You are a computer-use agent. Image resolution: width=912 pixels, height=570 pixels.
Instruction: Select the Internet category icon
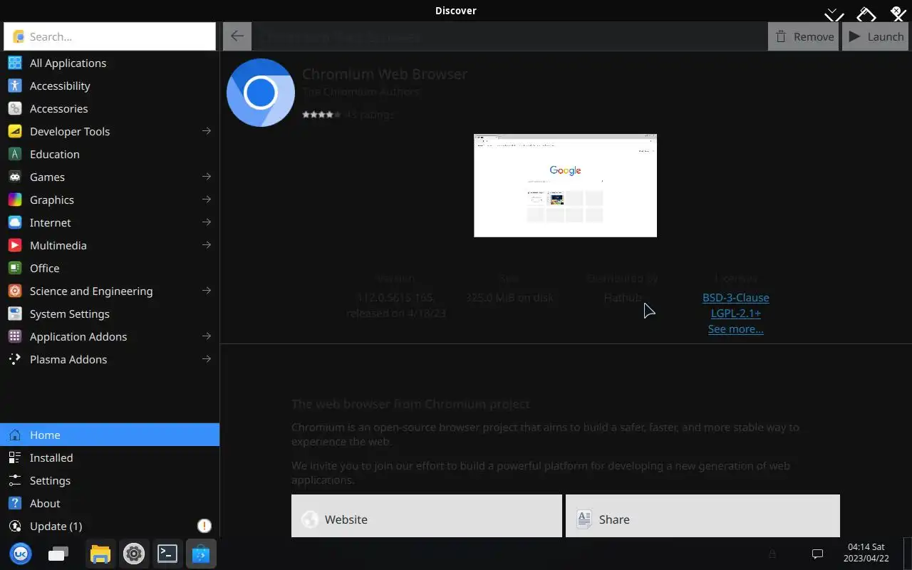click(15, 222)
